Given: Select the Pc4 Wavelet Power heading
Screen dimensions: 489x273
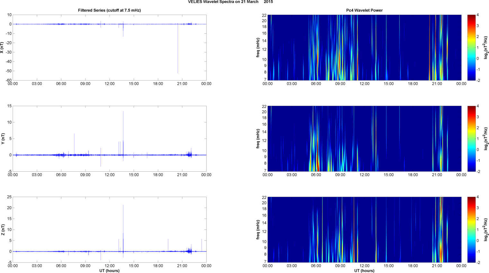Looking at the screenshot, I should click(x=364, y=10).
